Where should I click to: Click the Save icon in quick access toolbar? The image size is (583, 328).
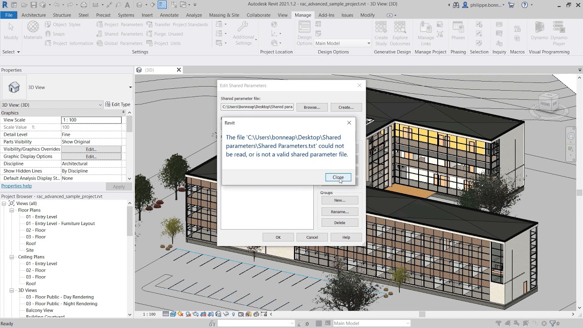pyautogui.click(x=34, y=5)
